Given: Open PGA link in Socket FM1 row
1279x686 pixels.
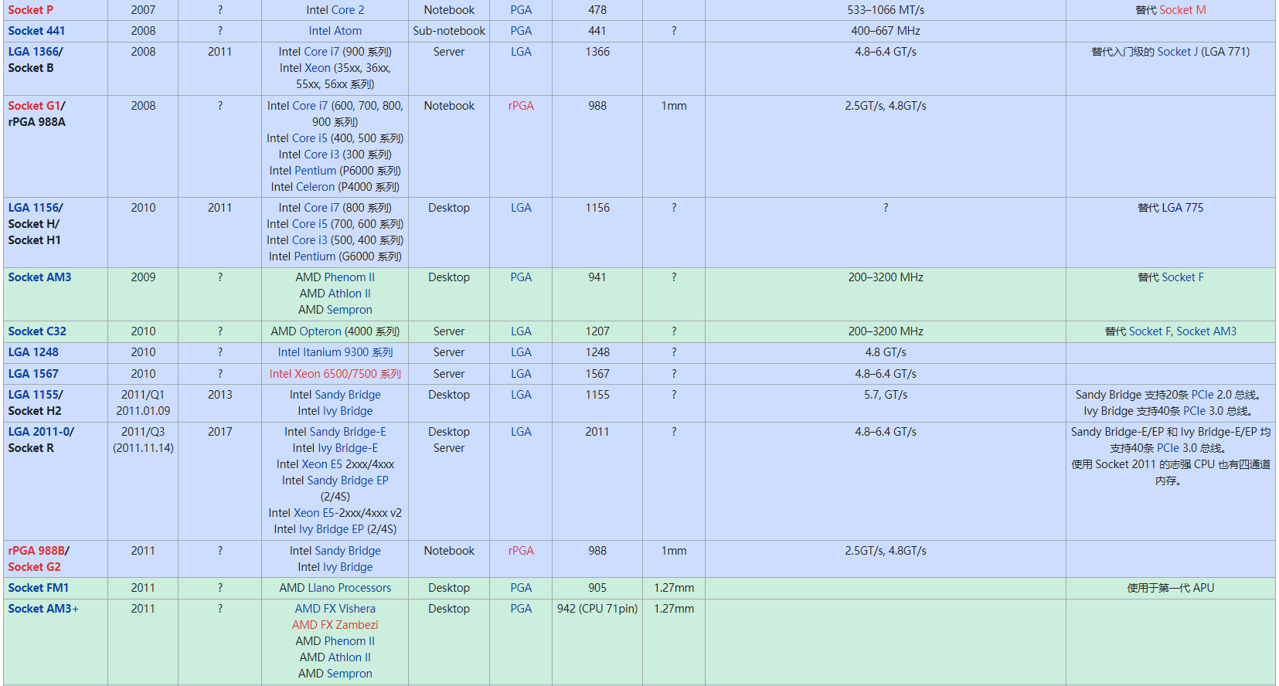Looking at the screenshot, I should tap(521, 588).
